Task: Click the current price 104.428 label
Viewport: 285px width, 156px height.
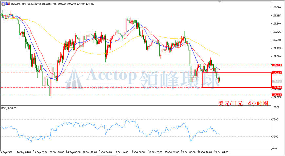Action: [276, 81]
